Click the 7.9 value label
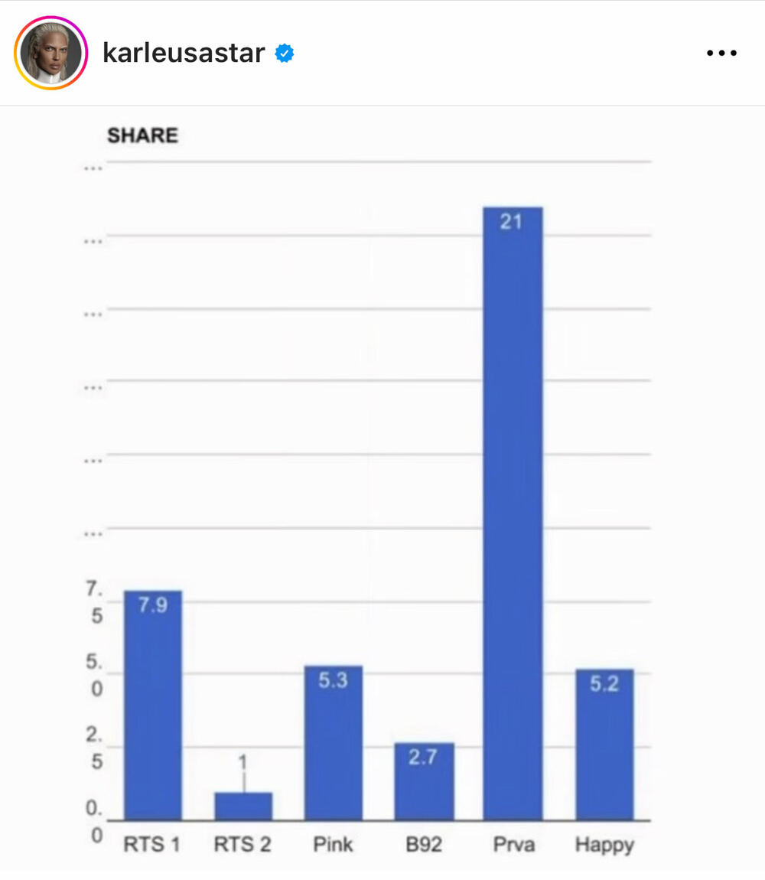Screen dimensions: 765x880 coord(153,606)
